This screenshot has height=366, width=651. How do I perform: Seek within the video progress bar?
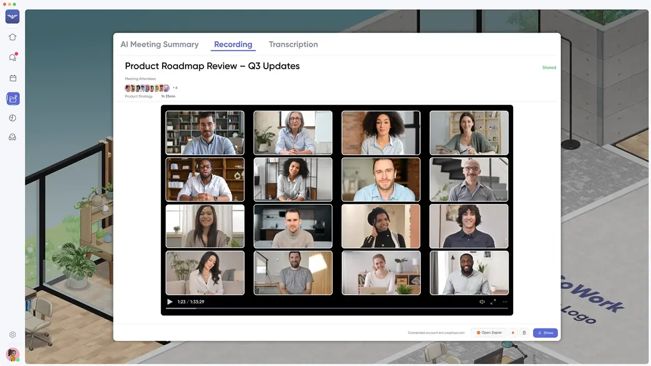(337, 309)
